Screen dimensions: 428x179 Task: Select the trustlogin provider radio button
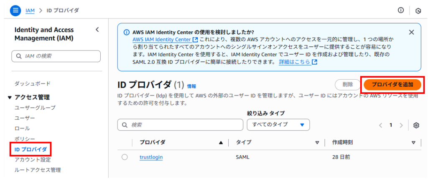(125, 157)
